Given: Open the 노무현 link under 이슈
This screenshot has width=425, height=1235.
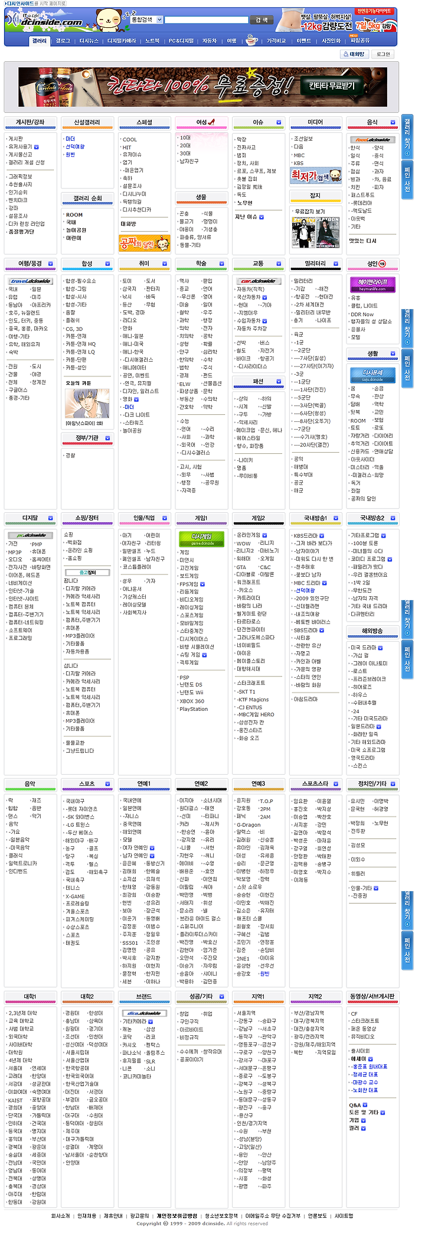Looking at the screenshot, I should pyautogui.click(x=244, y=203).
